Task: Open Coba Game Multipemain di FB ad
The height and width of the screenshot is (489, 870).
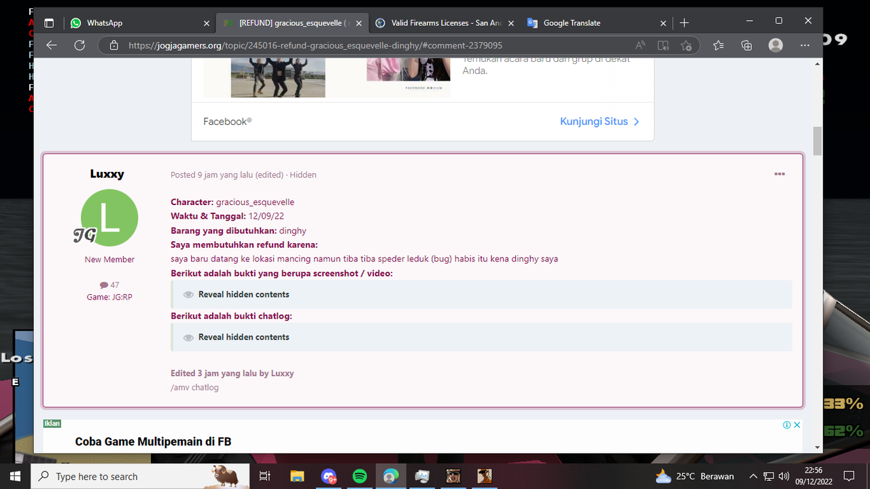Action: pyautogui.click(x=153, y=441)
